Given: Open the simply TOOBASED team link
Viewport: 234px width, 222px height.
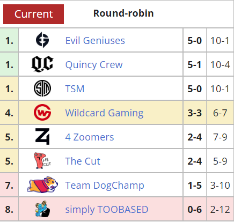Looking at the screenshot, I should click(107, 210).
